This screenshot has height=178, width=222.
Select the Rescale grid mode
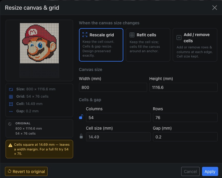(101, 45)
